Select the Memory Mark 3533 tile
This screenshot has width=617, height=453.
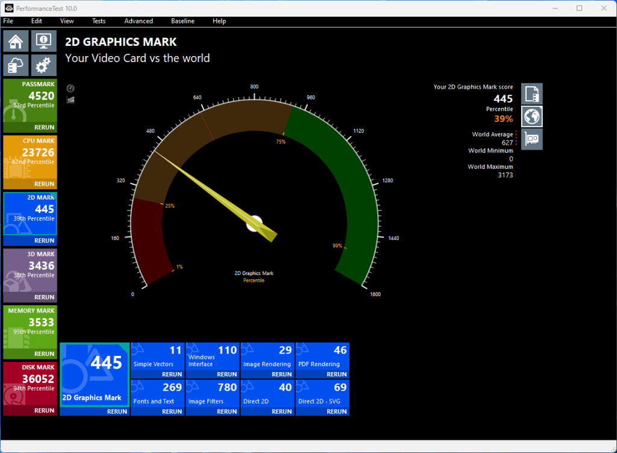point(30,327)
